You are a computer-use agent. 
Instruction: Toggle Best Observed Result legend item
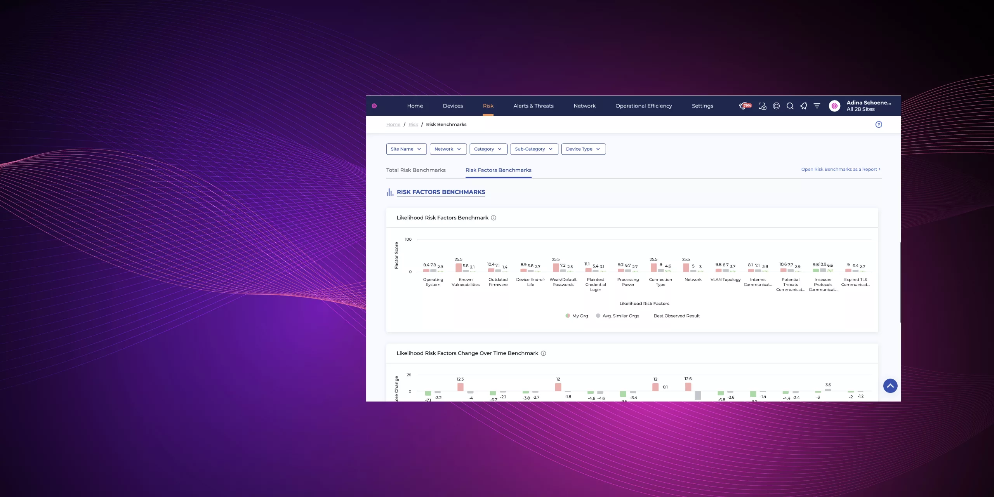click(x=676, y=316)
